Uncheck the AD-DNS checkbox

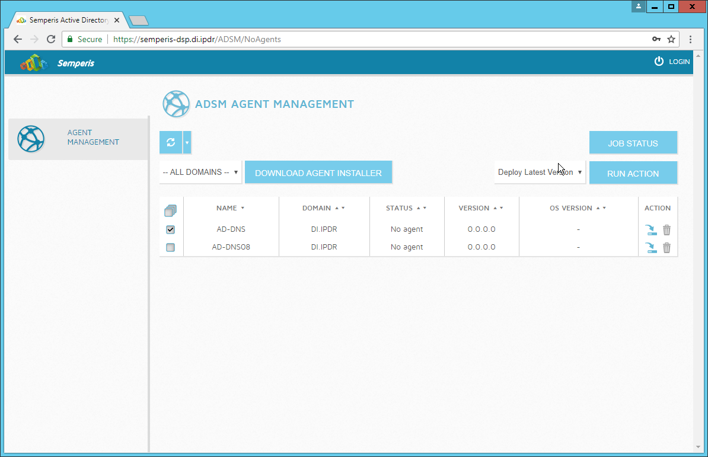tap(171, 229)
